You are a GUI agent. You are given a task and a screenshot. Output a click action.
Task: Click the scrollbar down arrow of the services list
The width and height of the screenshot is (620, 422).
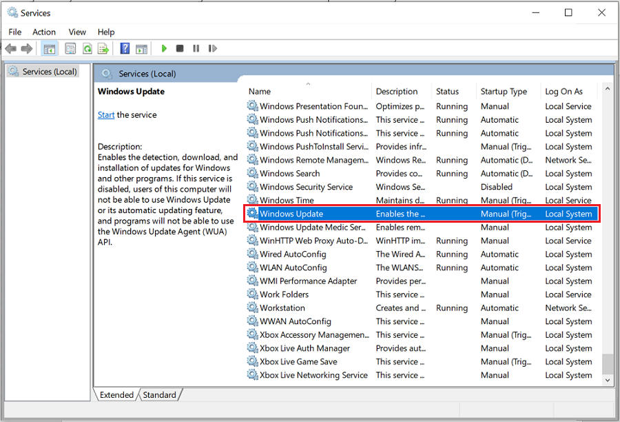point(608,381)
